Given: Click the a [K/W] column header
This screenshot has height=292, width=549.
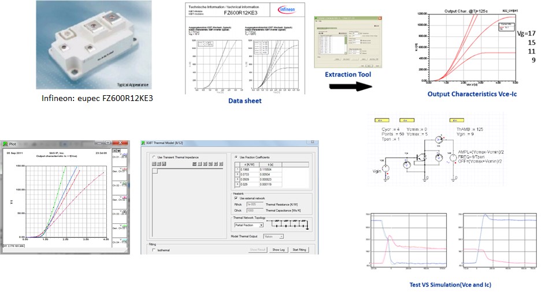Looking at the screenshot, I should tap(249, 164).
